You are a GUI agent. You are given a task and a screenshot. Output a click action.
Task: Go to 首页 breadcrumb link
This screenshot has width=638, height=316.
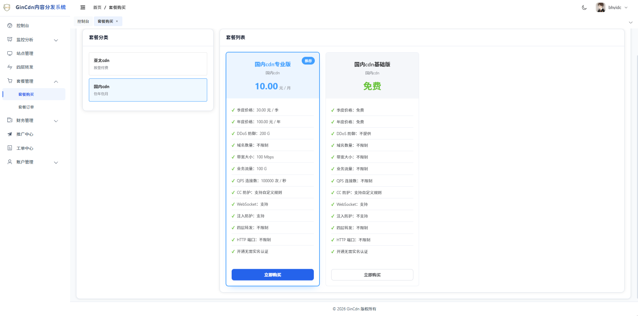click(x=97, y=7)
